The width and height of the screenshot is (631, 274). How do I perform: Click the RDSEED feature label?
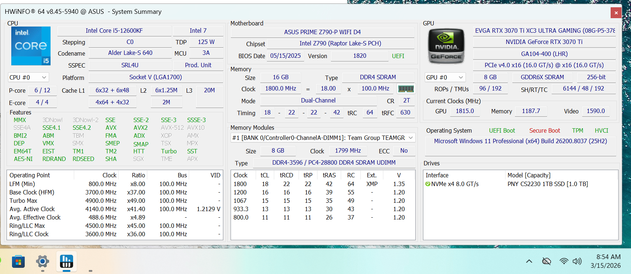(83, 159)
